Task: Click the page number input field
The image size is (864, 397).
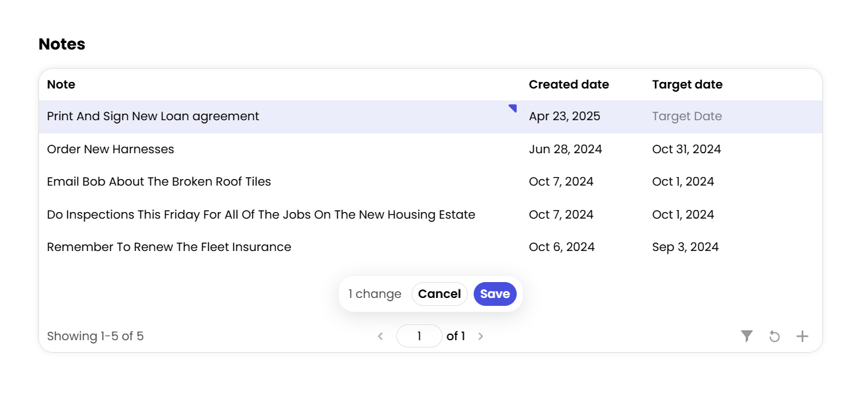Action: [419, 336]
